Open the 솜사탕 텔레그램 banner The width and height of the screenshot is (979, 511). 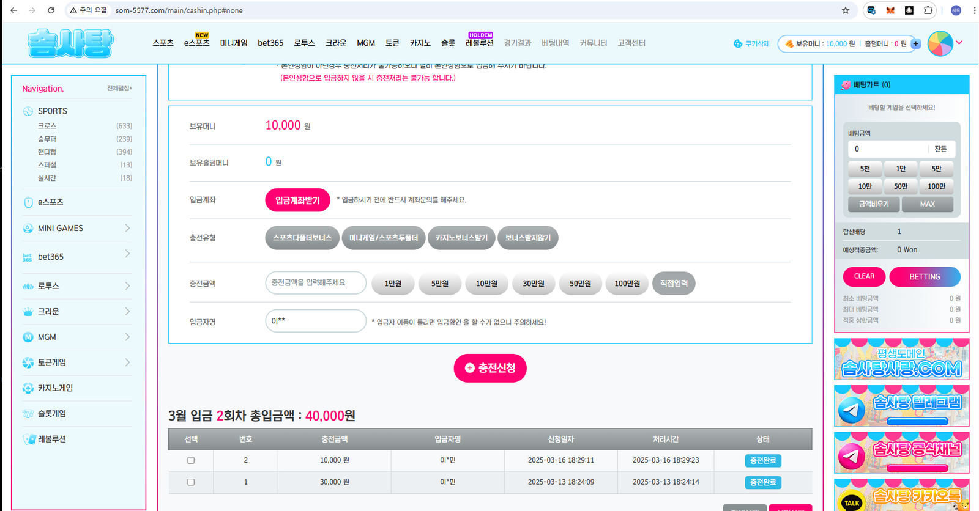(x=901, y=406)
